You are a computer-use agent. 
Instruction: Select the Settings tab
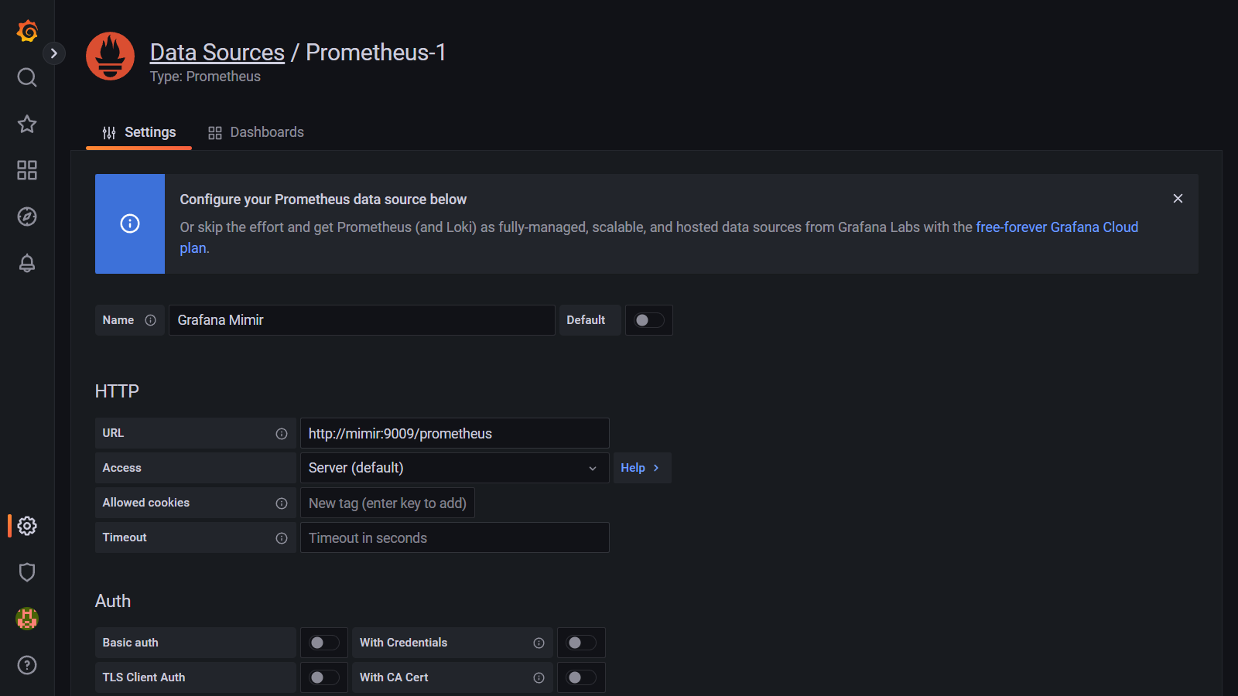(x=139, y=132)
